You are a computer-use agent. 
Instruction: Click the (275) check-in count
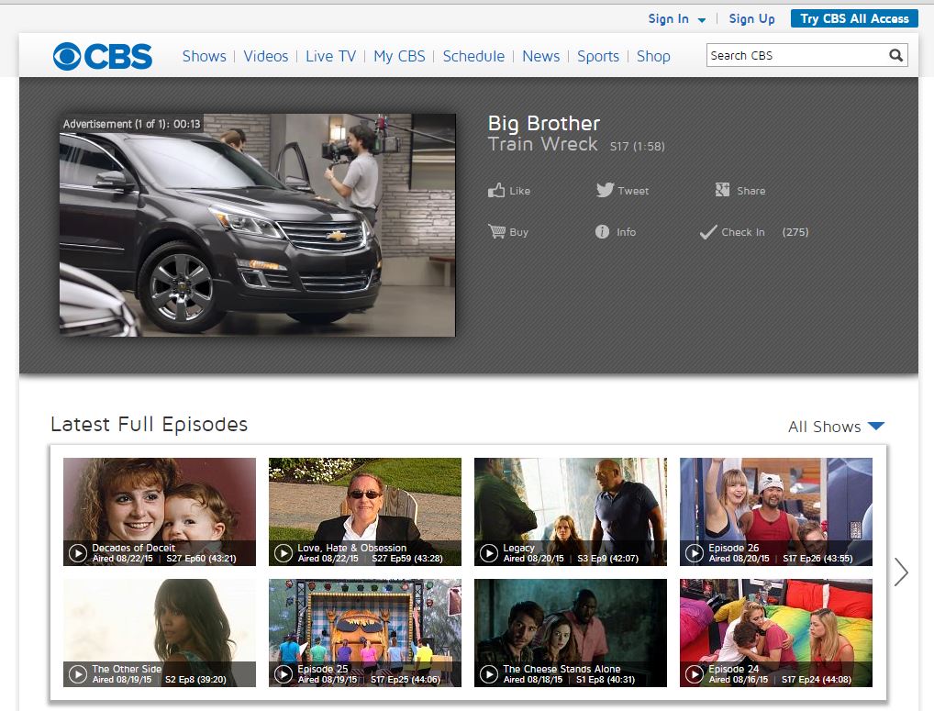[795, 232]
